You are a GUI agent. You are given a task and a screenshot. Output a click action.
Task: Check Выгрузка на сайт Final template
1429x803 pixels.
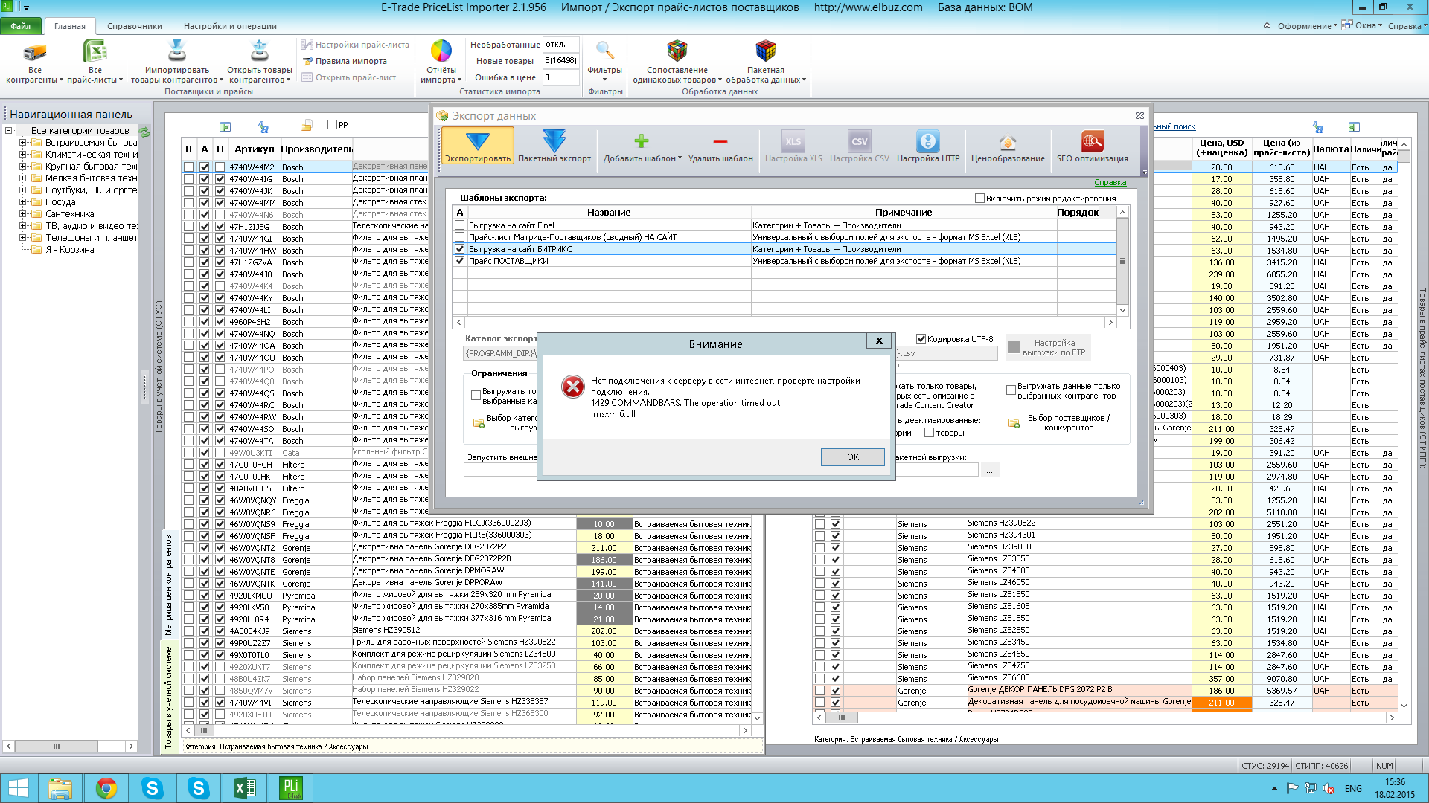(460, 225)
